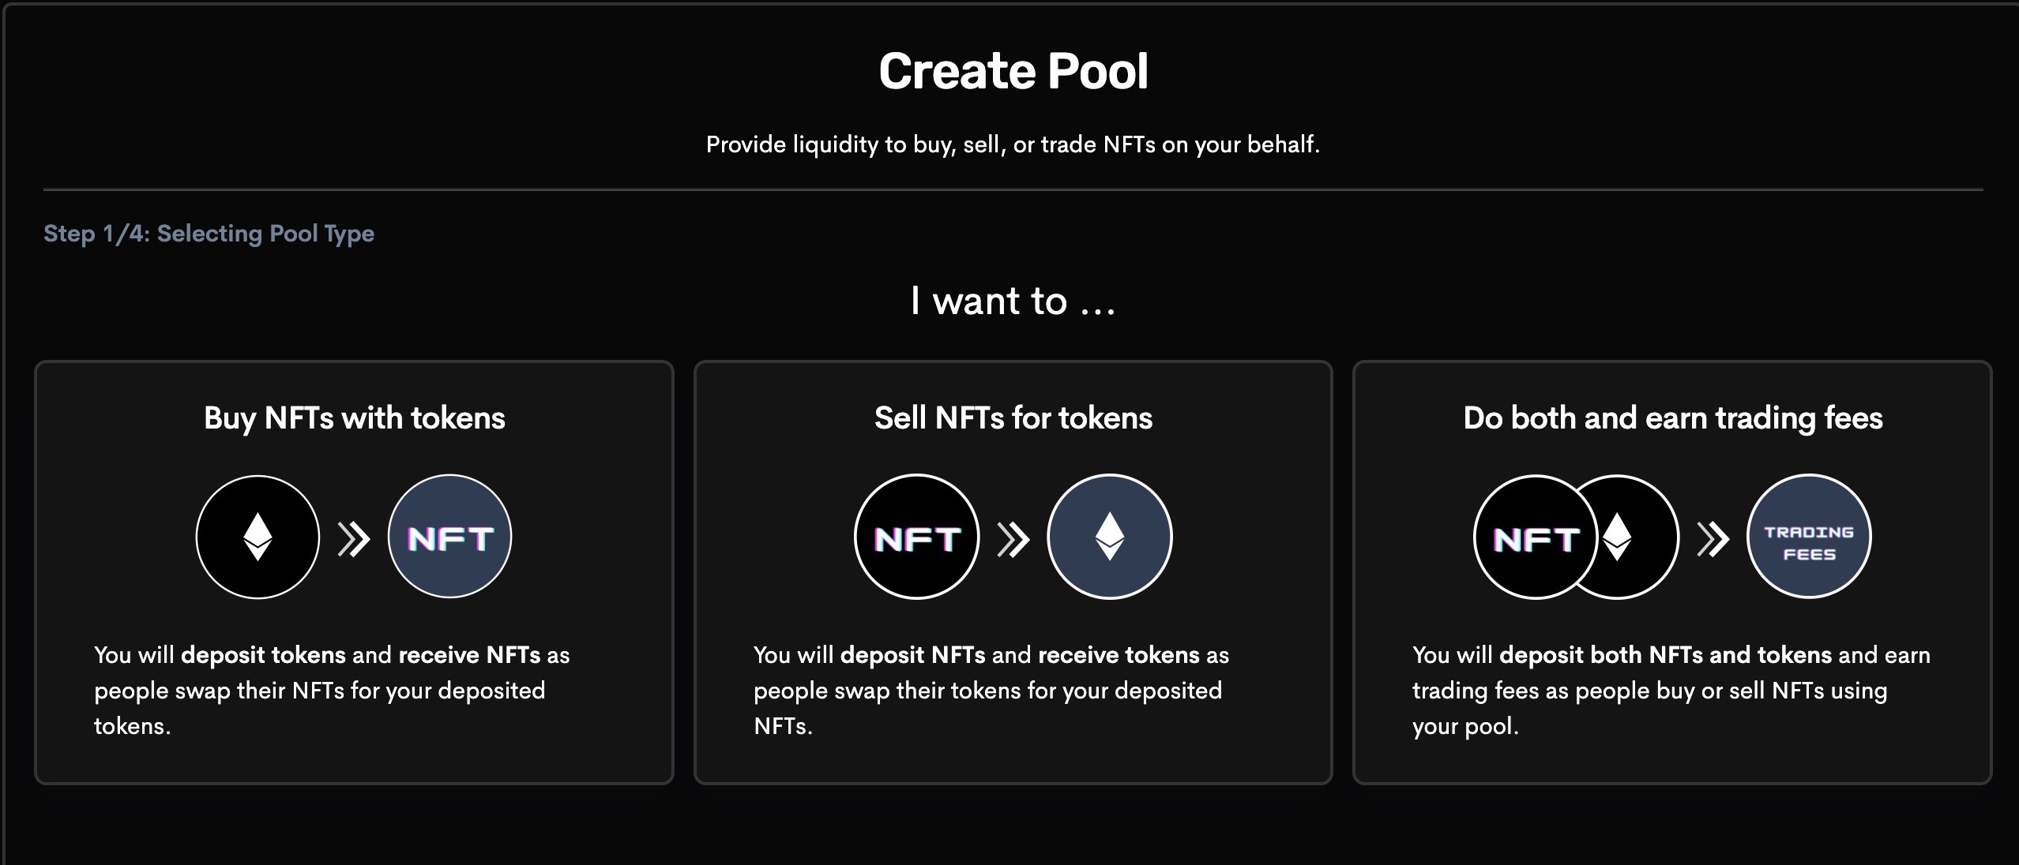Click the "Create Pool" page title
Viewport: 2019px width, 865px height.
[1013, 72]
